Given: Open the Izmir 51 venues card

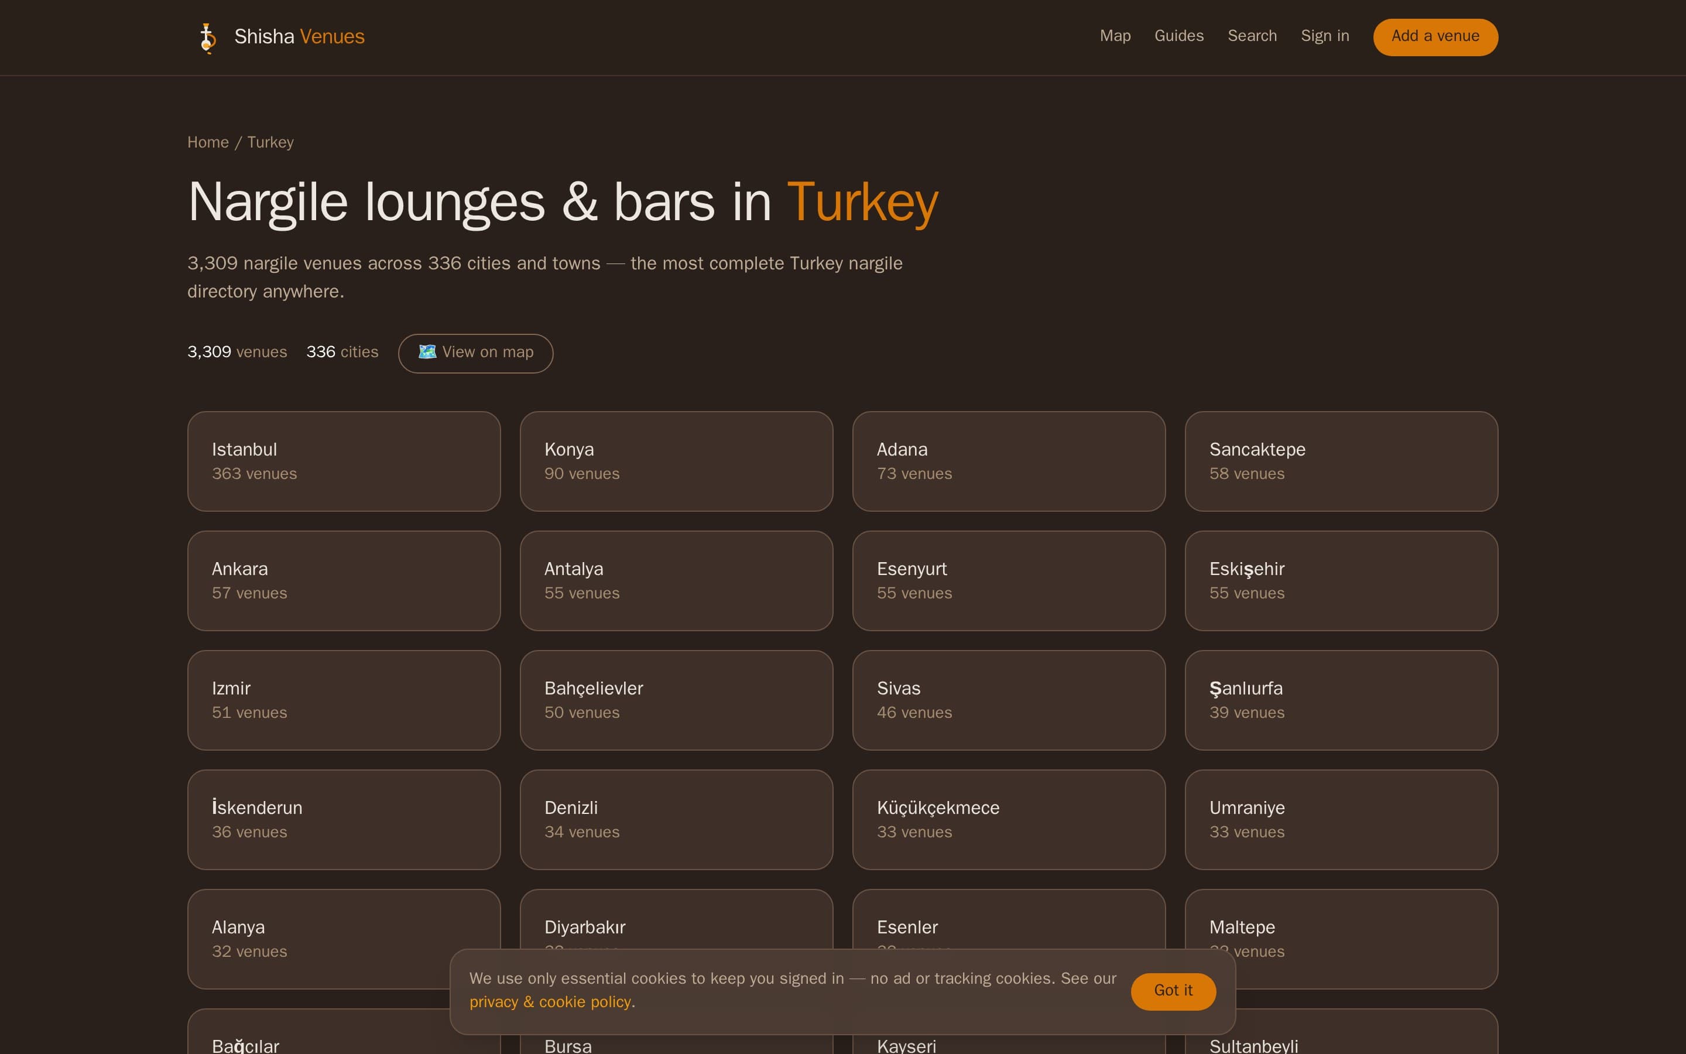Looking at the screenshot, I should (x=344, y=700).
